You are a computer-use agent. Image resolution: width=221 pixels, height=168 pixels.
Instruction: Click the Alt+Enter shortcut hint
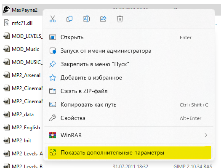point(190,118)
